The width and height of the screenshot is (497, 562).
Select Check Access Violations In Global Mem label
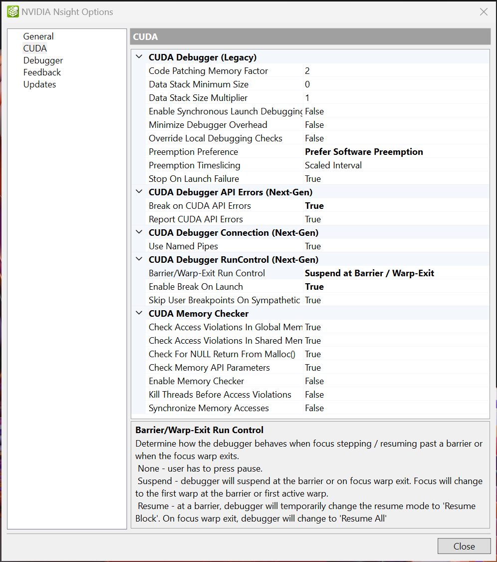tap(225, 327)
